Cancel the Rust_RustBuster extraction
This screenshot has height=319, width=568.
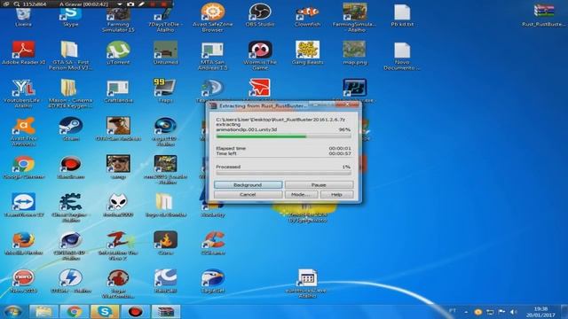click(248, 195)
